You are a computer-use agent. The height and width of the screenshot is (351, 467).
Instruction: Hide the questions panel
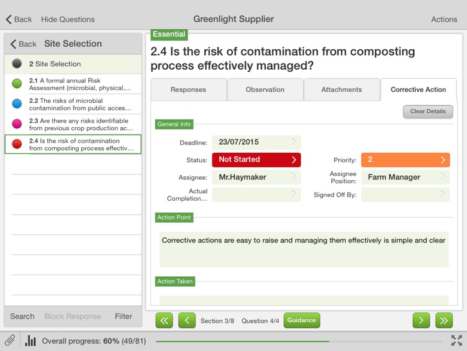coord(68,19)
